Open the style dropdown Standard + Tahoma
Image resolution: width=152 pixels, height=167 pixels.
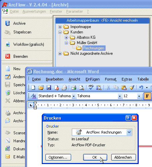73,96
